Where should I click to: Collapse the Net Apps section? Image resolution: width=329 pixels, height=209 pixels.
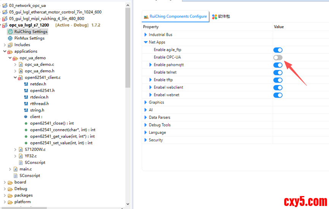[x=146, y=42]
